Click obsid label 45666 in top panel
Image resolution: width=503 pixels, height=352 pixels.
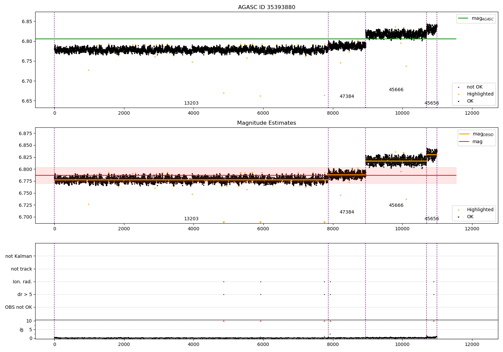(x=396, y=90)
